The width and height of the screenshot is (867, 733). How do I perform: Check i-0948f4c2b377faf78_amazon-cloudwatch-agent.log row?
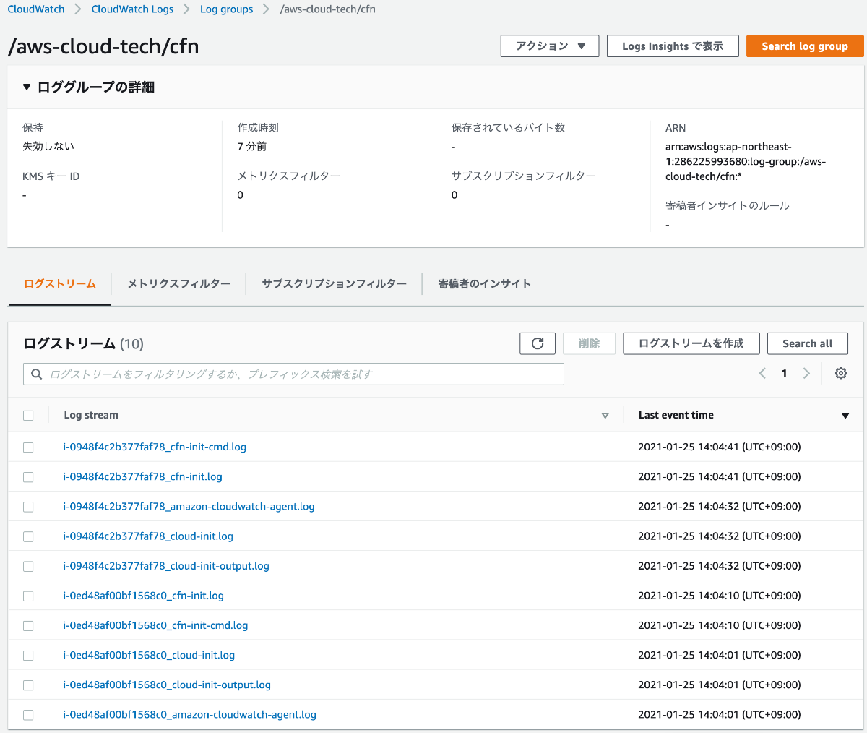28,507
